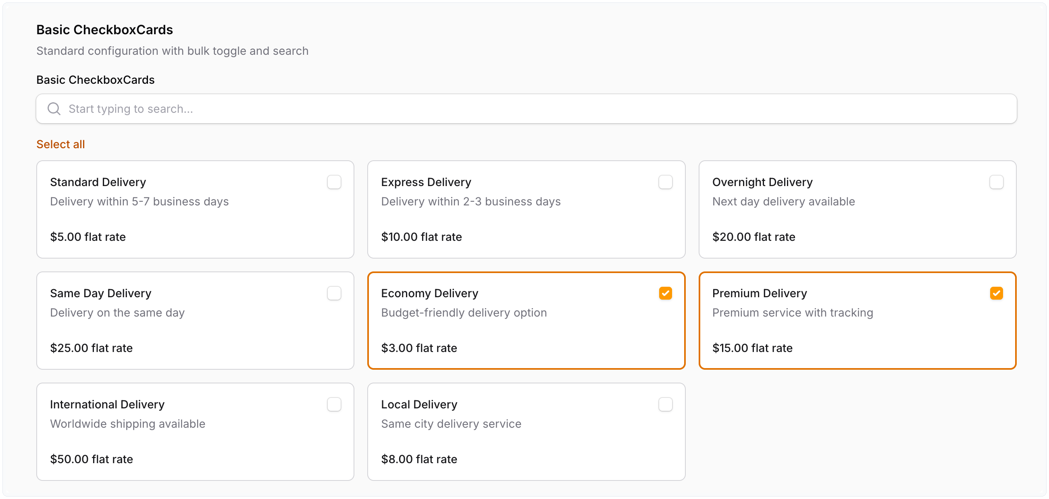This screenshot has height=499, width=1049.
Task: Uncheck the Premium Delivery checkbox
Action: coord(996,293)
